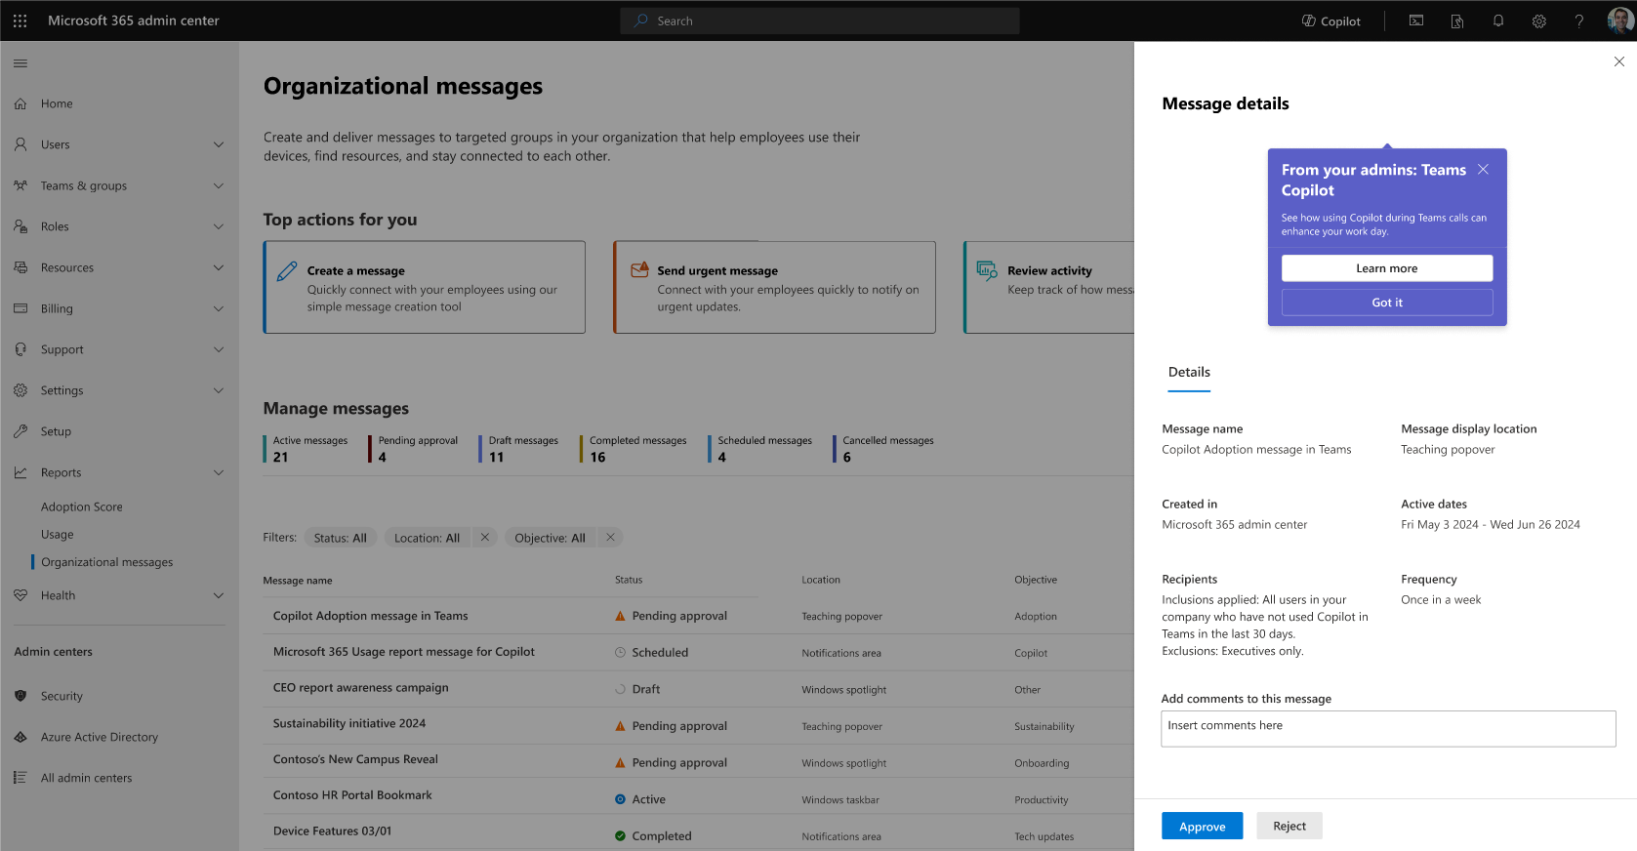Viewport: 1637px width, 851px height.
Task: Click Learn more in message preview
Action: point(1386,268)
